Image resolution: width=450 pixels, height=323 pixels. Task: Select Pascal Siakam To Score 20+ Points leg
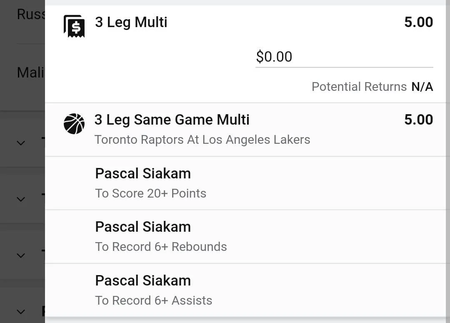pos(246,183)
